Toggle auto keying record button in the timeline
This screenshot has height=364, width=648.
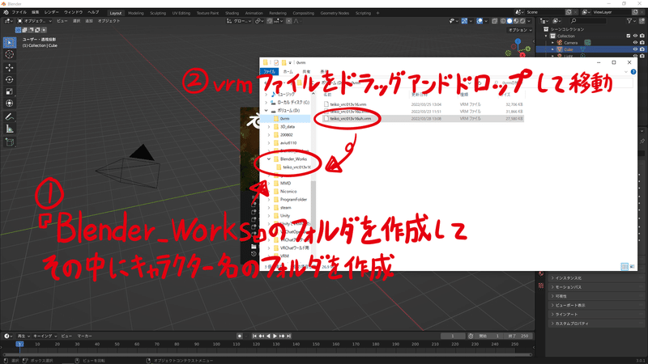pos(239,336)
